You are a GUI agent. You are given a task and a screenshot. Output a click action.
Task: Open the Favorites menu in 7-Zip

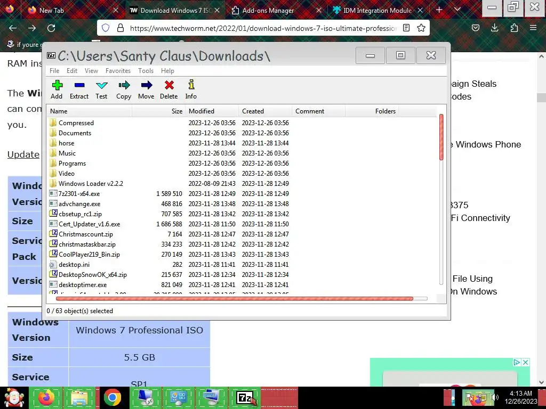[118, 71]
